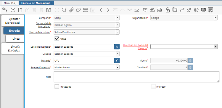Click the Socio del Negocio label link

click(40, 47)
